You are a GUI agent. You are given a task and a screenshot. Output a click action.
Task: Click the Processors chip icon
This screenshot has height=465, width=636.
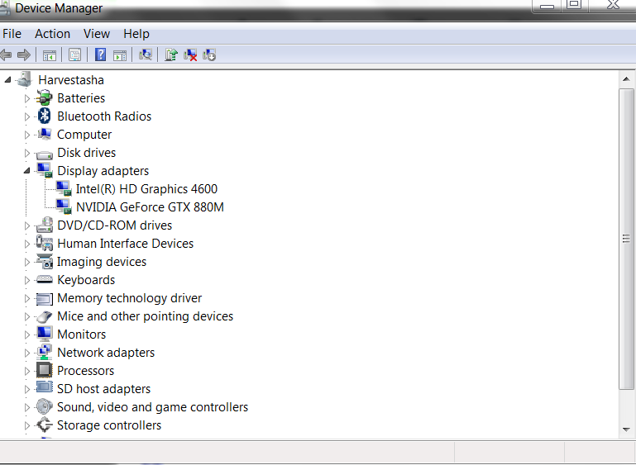44,370
